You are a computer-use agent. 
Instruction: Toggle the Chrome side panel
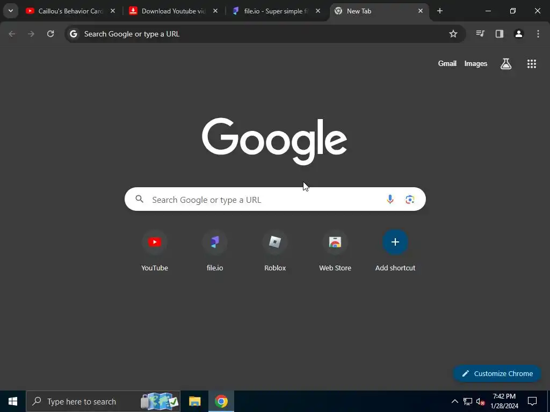pos(500,34)
